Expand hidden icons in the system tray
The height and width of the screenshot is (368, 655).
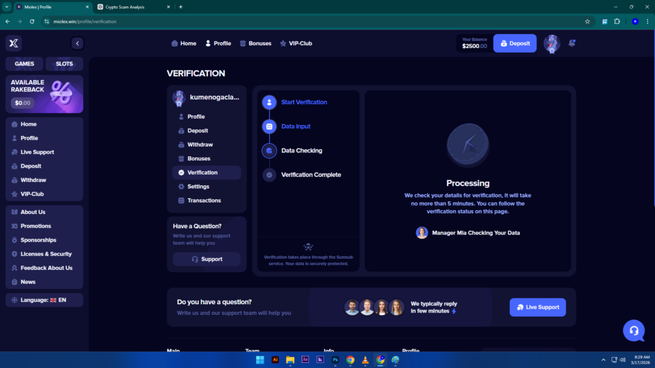[x=603, y=359]
